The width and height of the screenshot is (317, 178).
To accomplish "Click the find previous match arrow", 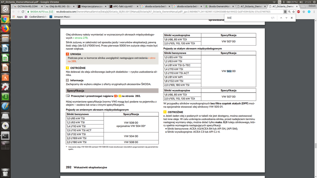I will pos(281,18).
